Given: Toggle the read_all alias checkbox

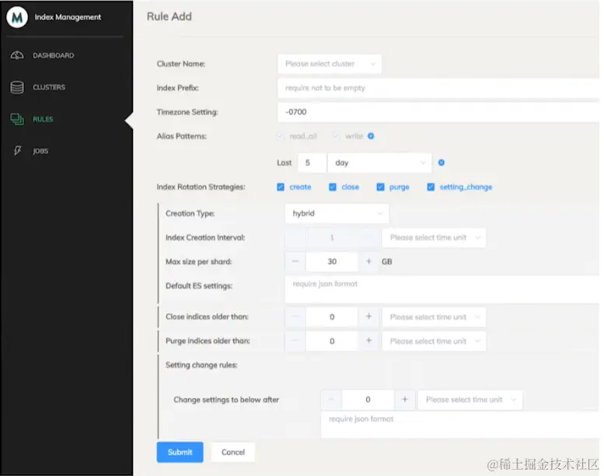Looking at the screenshot, I should coord(281,136).
